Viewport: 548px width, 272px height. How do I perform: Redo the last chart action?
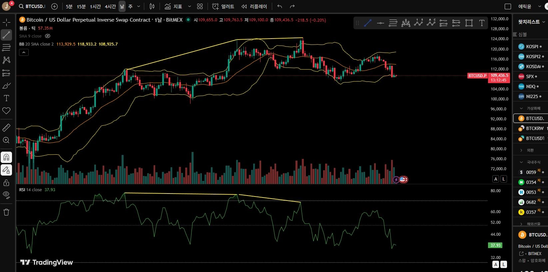click(292, 6)
